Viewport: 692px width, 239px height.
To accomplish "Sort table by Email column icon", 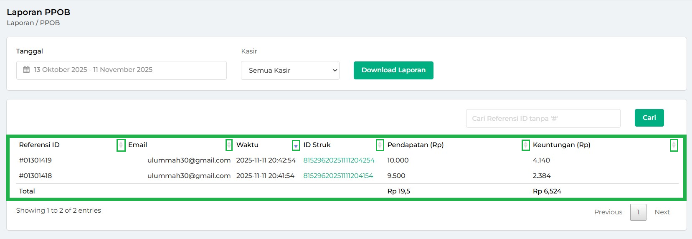I will coord(229,145).
